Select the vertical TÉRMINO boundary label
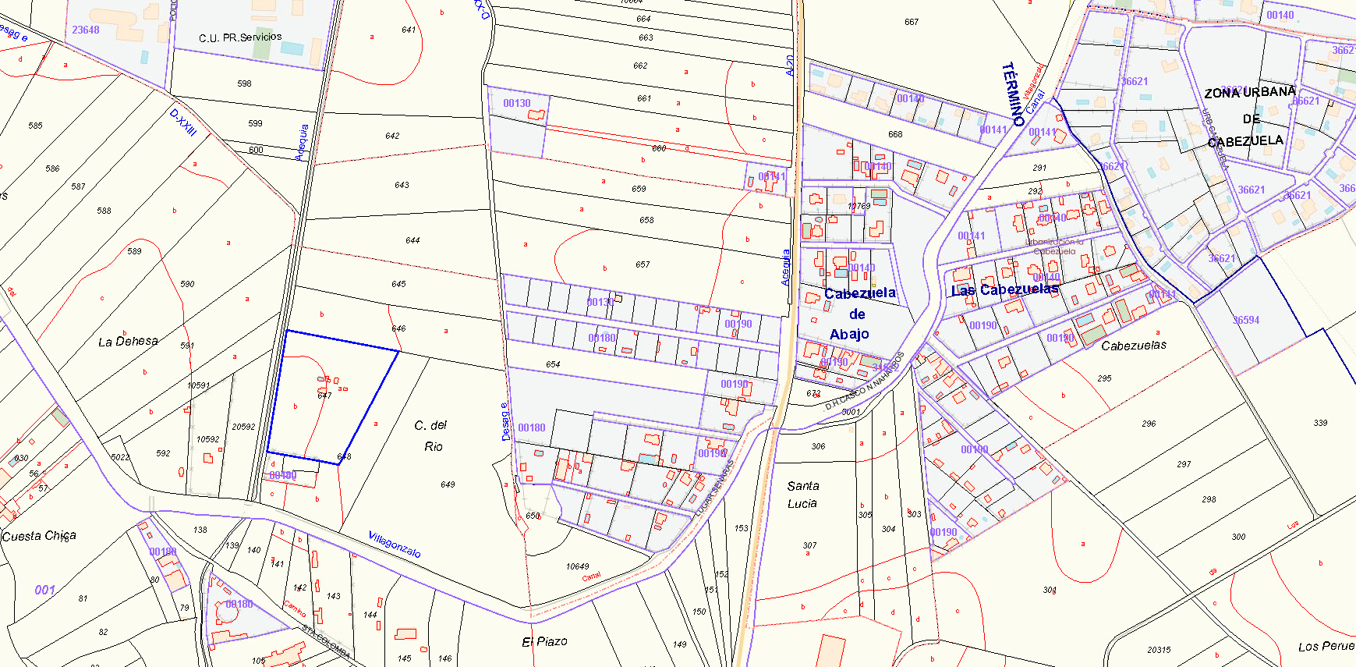 pos(1013,94)
